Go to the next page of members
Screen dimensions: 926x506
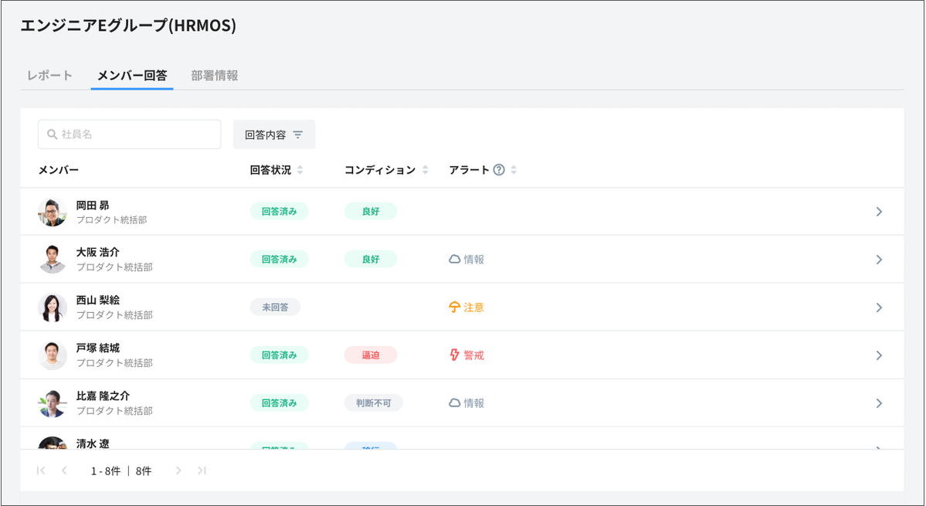click(178, 470)
